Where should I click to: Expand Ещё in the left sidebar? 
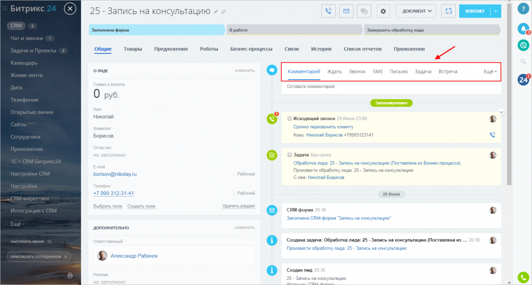(17, 224)
